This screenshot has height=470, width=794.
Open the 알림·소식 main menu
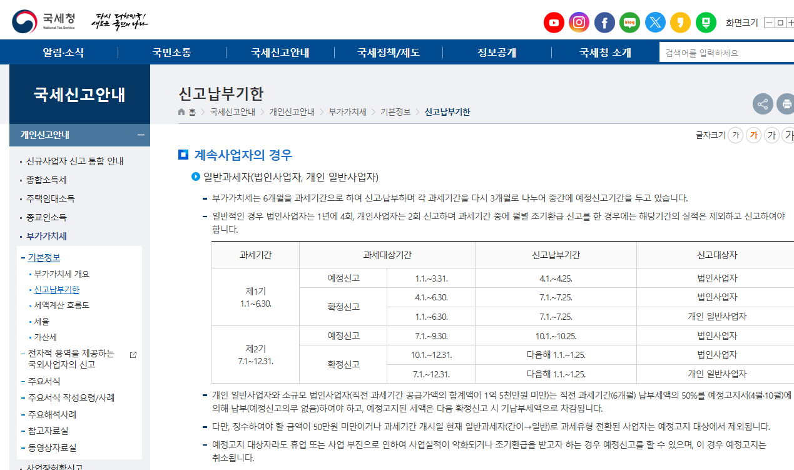[63, 53]
